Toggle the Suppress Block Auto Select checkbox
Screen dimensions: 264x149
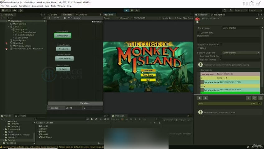click(221, 56)
